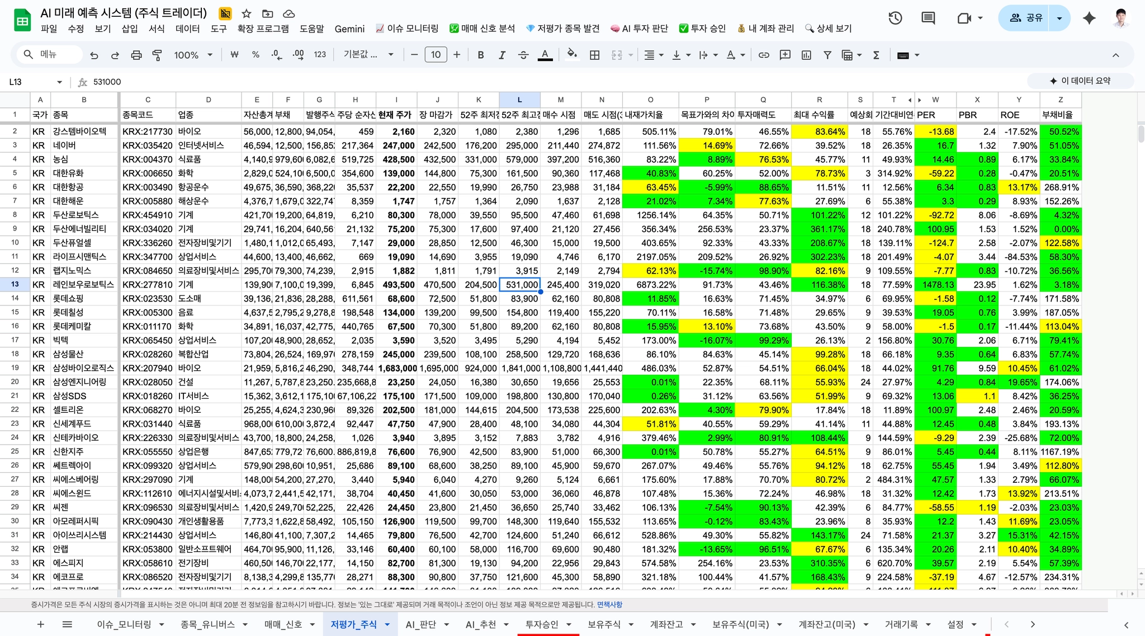The image size is (1145, 636).
Task: Expand the cell name box dropdown
Action: coord(59,82)
